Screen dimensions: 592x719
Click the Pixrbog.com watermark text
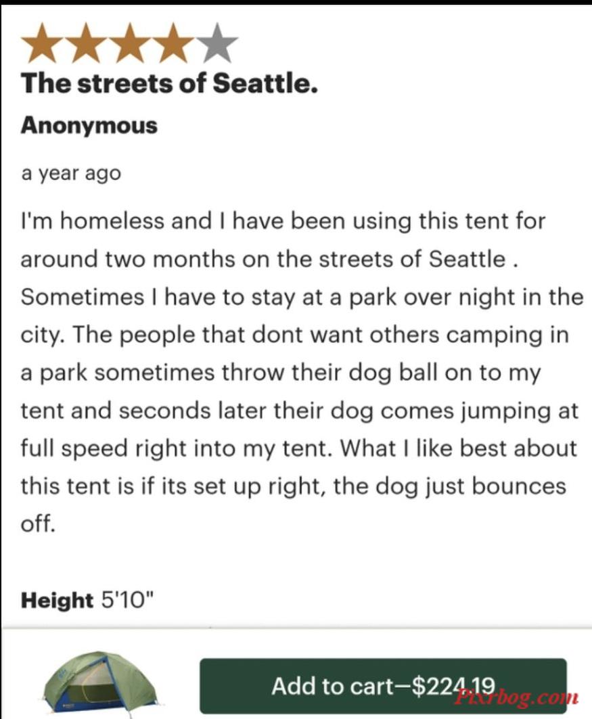point(516,697)
